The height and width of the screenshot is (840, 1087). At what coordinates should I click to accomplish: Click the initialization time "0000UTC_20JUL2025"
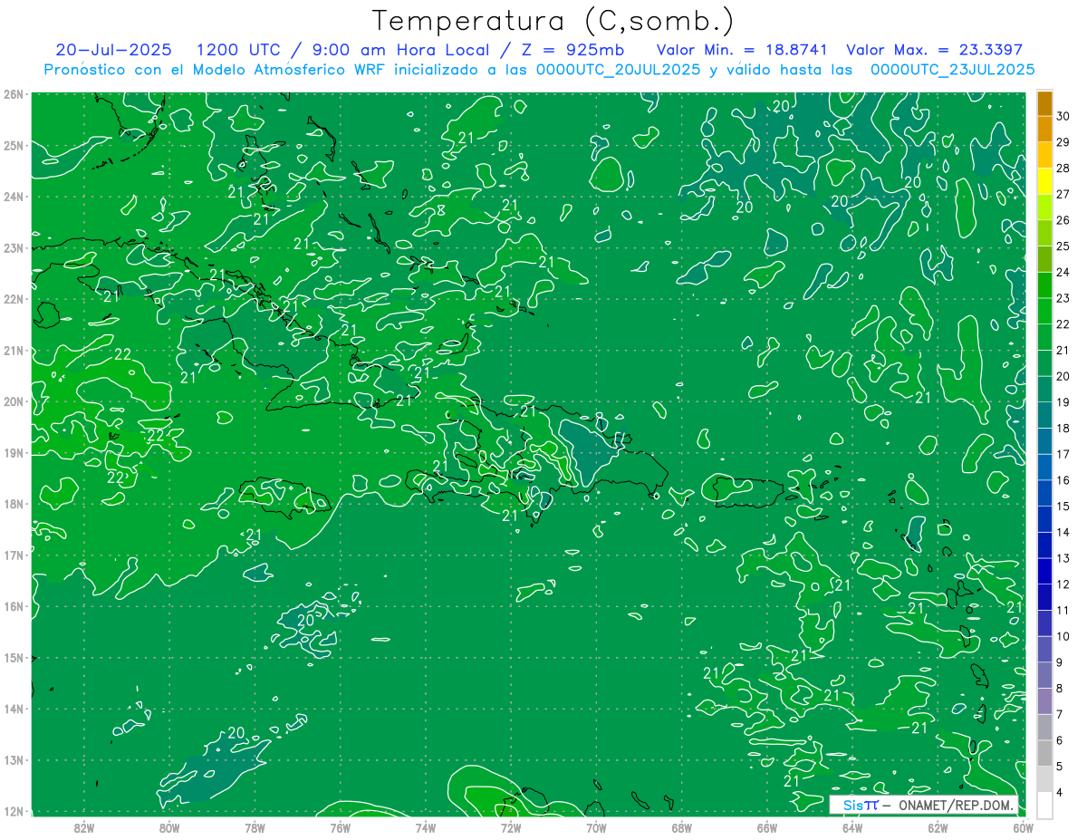point(619,69)
